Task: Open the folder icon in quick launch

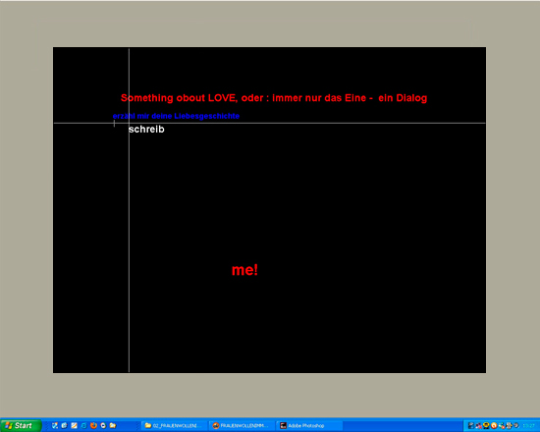Action: click(113, 426)
